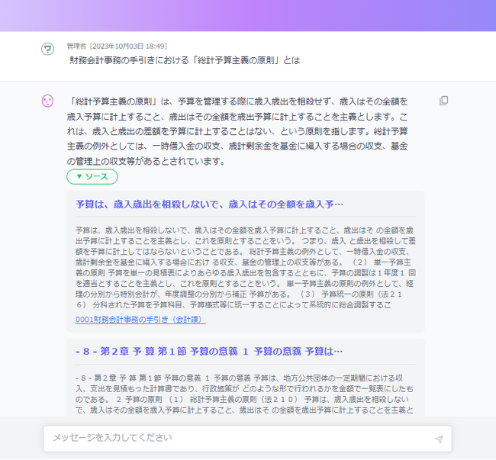Click the first source card's excerpt text
Viewport: 496px width, 460px height.
pyautogui.click(x=244, y=267)
